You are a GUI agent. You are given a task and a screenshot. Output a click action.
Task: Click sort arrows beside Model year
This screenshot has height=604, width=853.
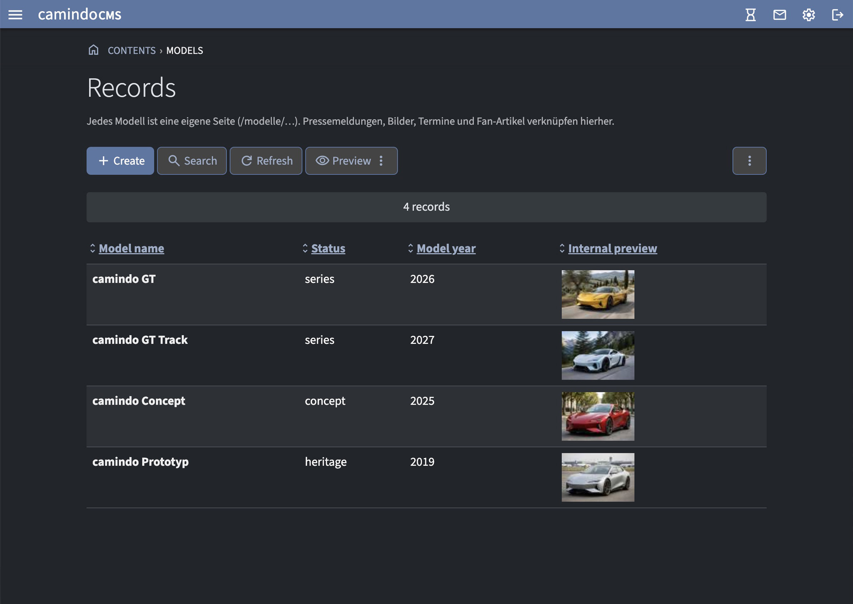click(x=410, y=248)
